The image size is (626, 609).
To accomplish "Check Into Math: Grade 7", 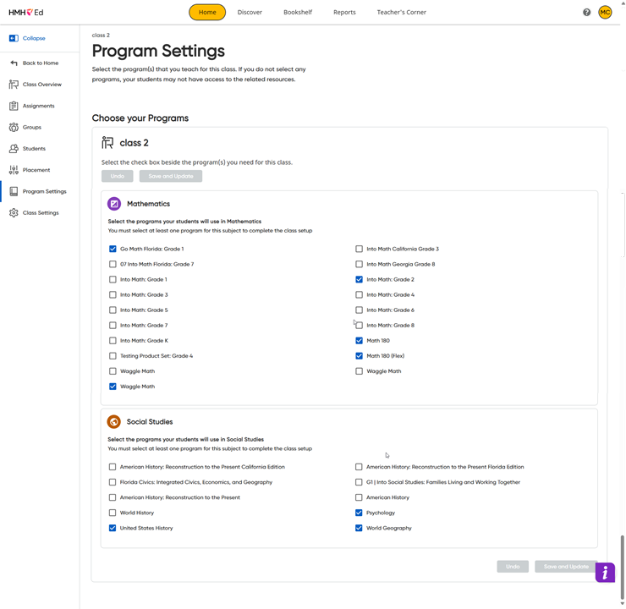I will tap(113, 326).
